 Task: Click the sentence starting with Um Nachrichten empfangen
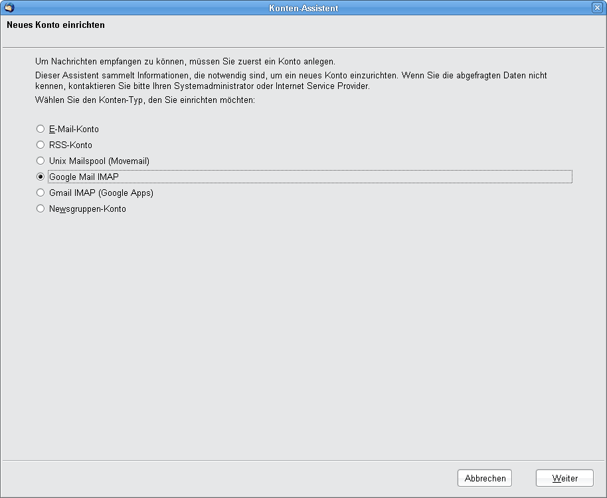pyautogui.click(x=185, y=62)
